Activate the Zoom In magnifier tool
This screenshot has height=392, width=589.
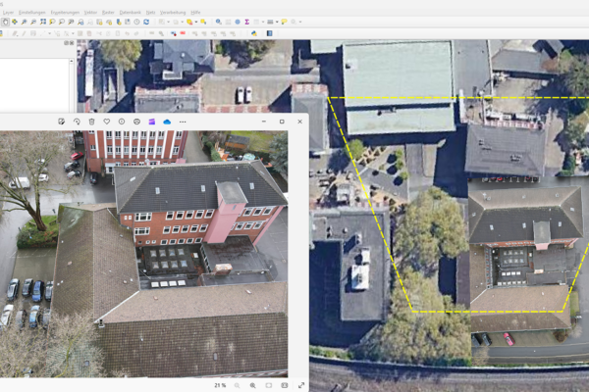[x=24, y=22]
